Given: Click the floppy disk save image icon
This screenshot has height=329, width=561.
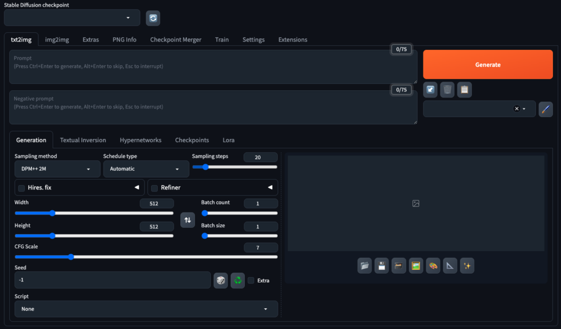Looking at the screenshot, I should coord(381,266).
